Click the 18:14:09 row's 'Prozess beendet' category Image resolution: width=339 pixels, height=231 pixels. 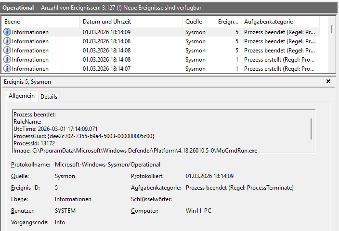click(x=279, y=32)
